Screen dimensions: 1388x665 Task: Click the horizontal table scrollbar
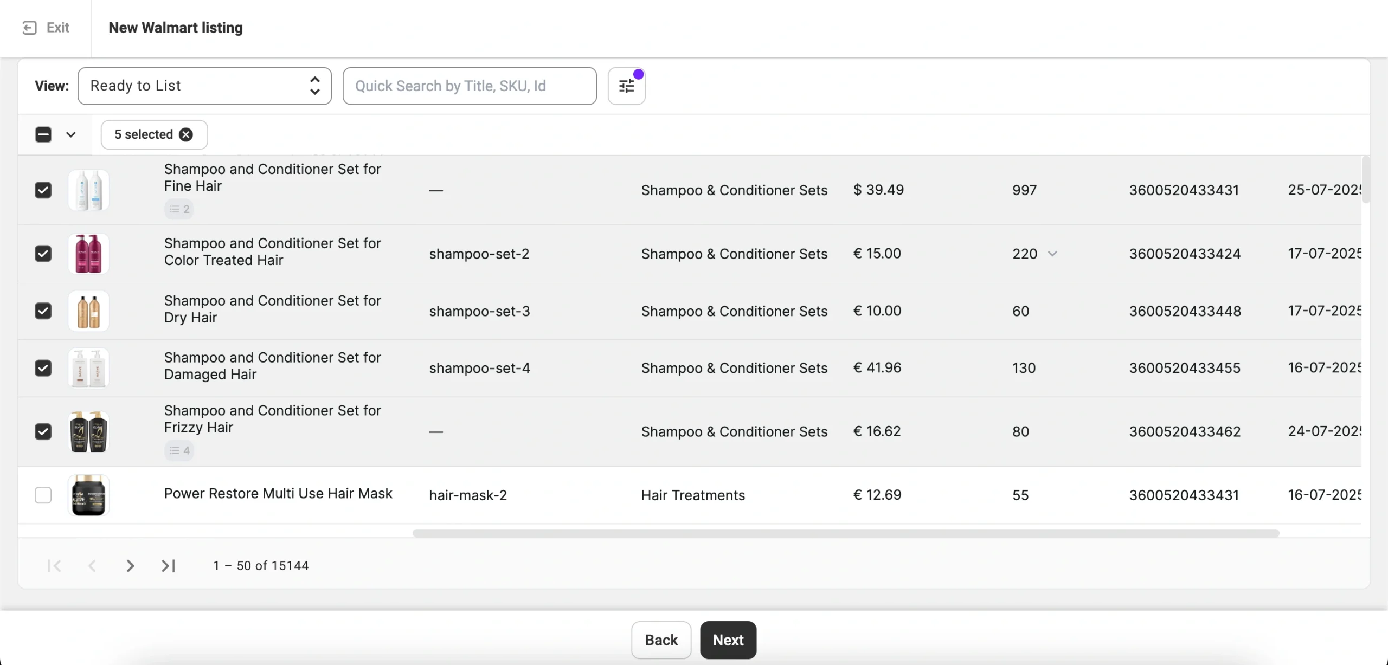click(x=846, y=533)
